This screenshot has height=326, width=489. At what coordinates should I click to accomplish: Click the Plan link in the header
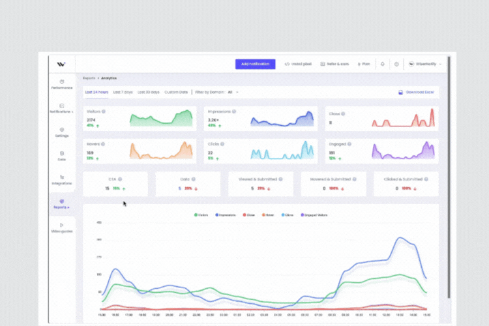[364, 64]
